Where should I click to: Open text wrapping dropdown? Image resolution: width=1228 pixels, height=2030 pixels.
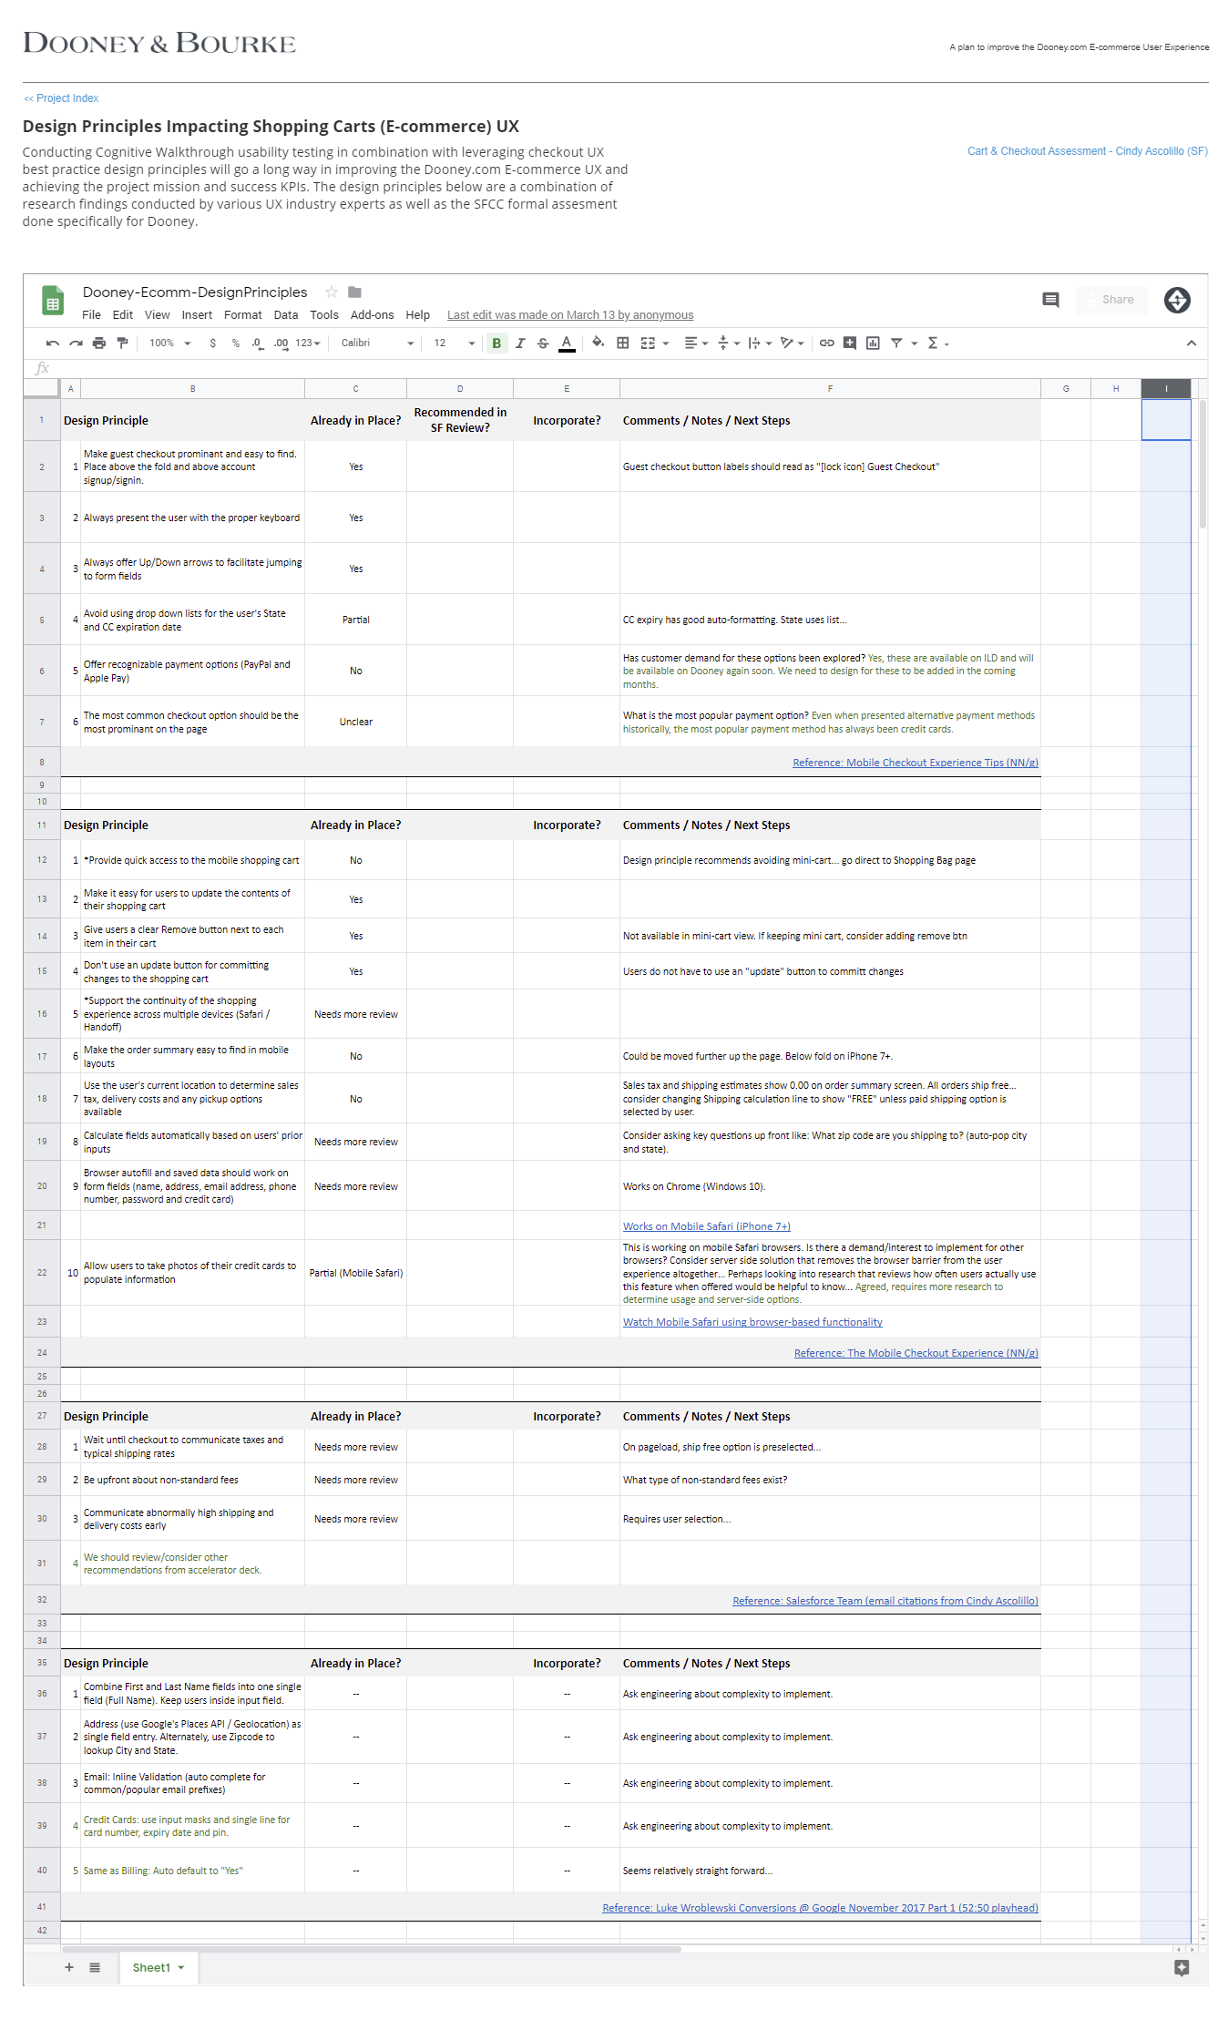pos(760,343)
